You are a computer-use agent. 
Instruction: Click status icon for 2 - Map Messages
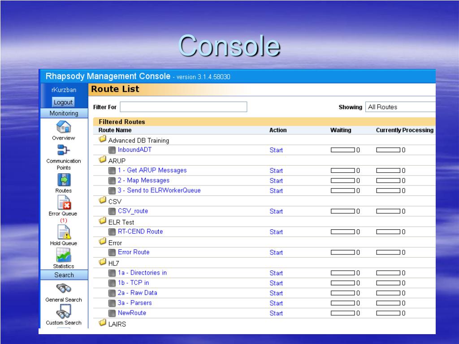pyautogui.click(x=112, y=181)
